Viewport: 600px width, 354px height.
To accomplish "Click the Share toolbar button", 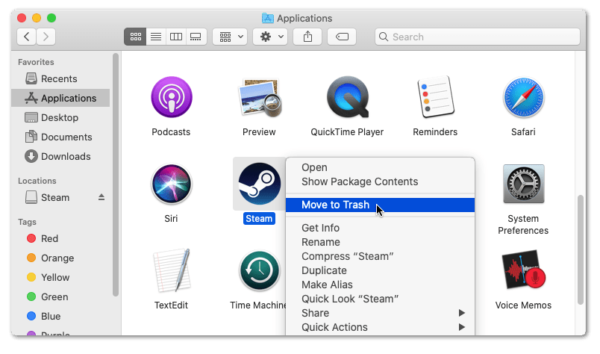I will [x=307, y=37].
